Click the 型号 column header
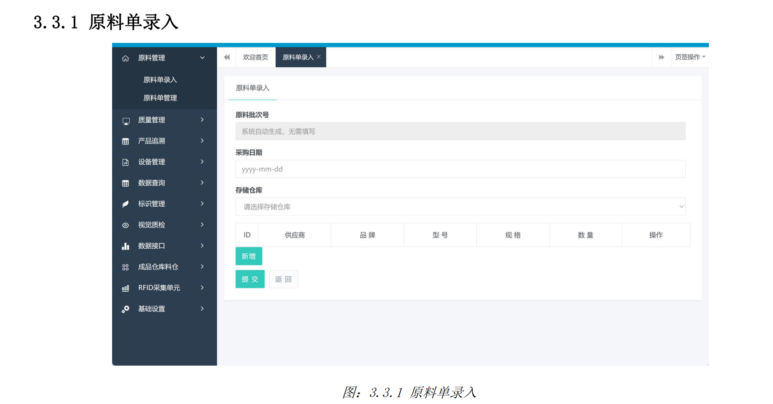This screenshot has height=404, width=773. coord(440,235)
